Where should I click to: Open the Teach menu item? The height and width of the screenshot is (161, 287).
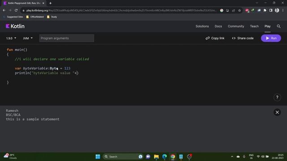254,26
